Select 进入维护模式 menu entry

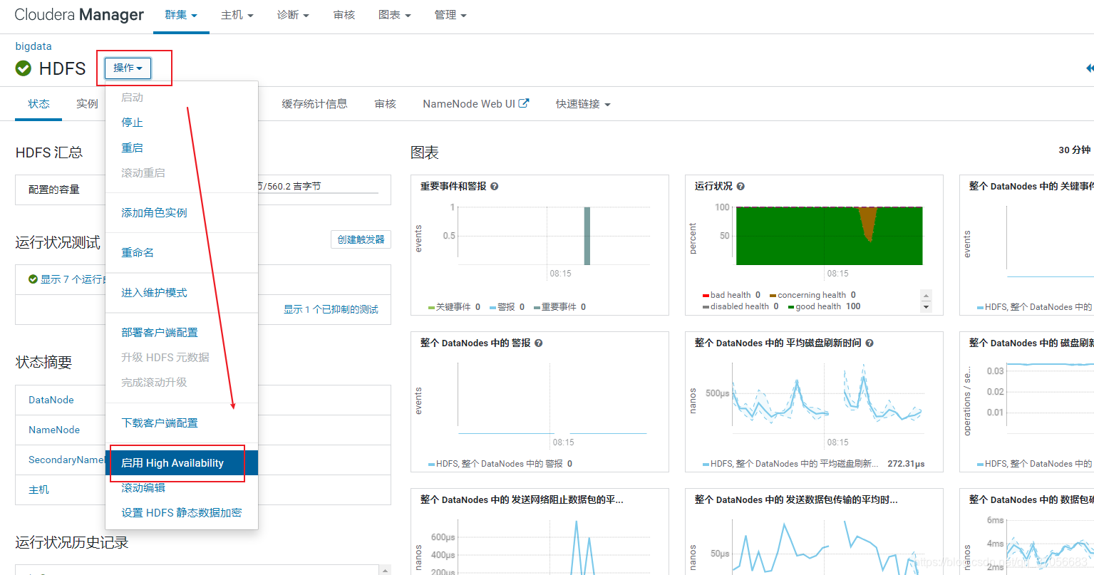point(182,292)
